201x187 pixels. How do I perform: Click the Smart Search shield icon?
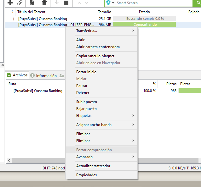[108, 3]
